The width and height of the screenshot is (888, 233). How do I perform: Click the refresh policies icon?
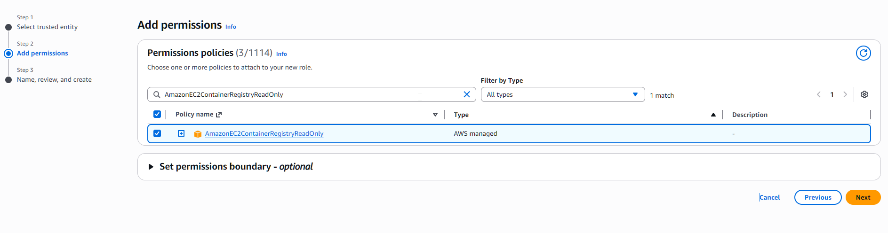(863, 53)
